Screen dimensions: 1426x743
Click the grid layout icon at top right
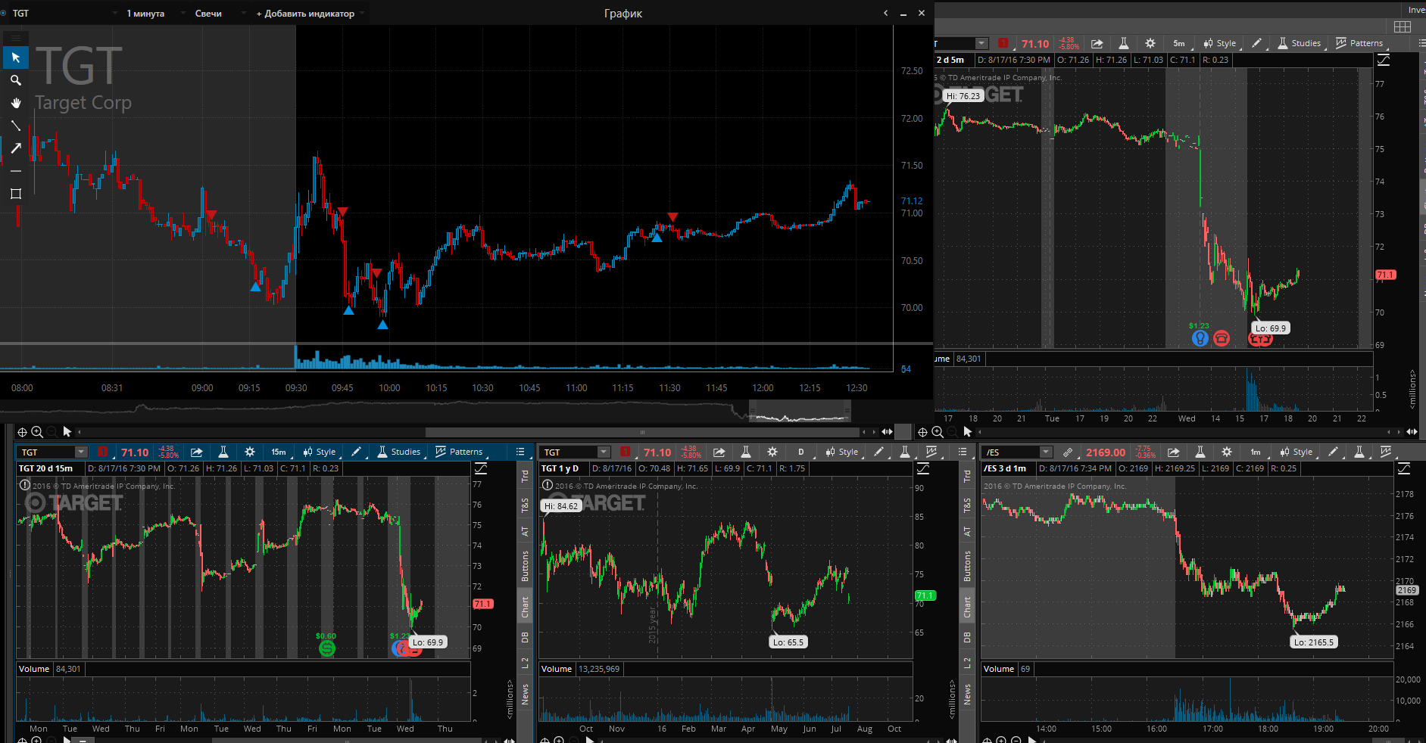[x=1403, y=26]
